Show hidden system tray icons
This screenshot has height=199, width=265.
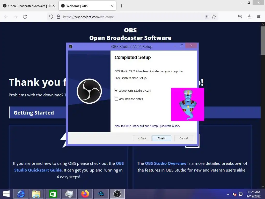tap(228, 194)
